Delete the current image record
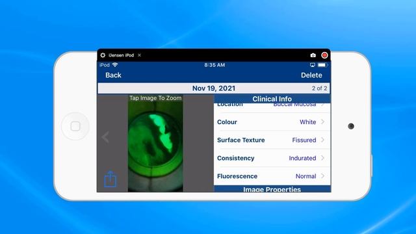This screenshot has width=416, height=234. [311, 75]
